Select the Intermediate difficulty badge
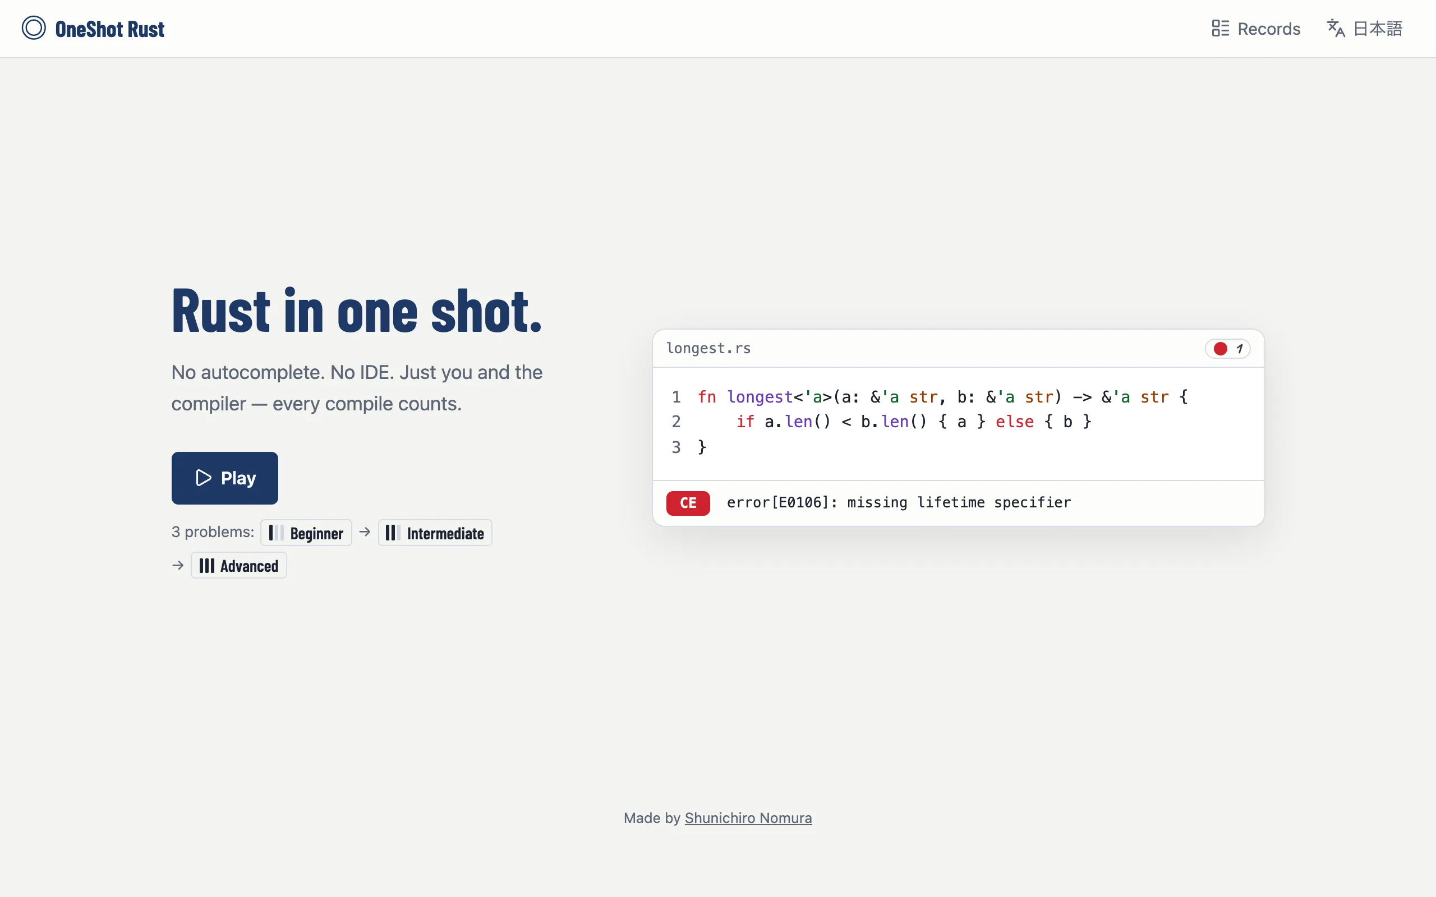 pyautogui.click(x=435, y=533)
